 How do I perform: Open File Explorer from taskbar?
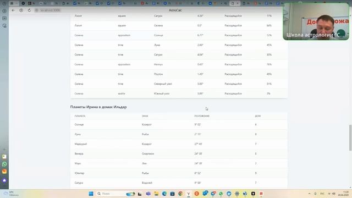point(156,194)
